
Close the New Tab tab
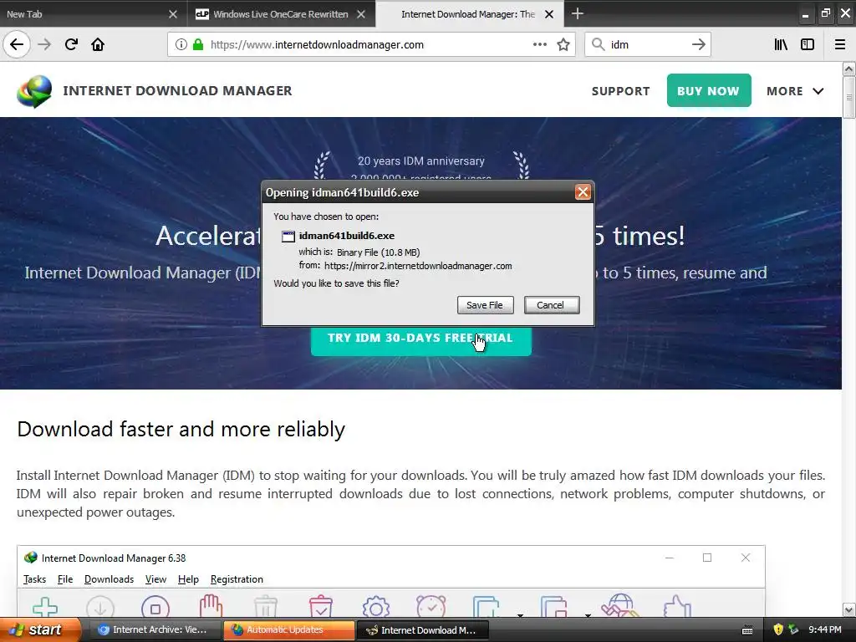tap(173, 14)
